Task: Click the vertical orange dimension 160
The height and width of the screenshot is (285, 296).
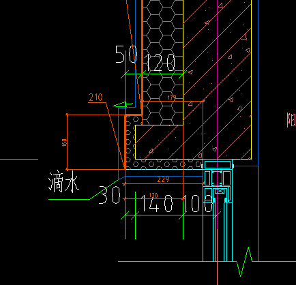Action: [x=65, y=142]
